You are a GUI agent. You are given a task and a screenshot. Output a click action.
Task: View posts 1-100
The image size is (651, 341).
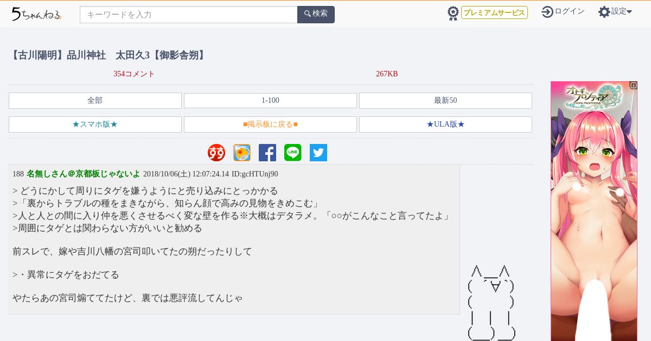click(x=270, y=101)
